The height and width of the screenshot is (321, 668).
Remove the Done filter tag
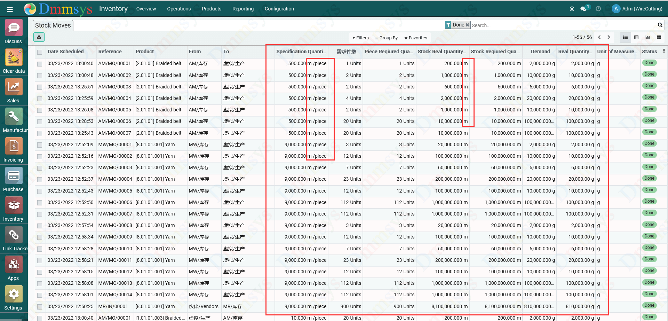[x=467, y=25]
